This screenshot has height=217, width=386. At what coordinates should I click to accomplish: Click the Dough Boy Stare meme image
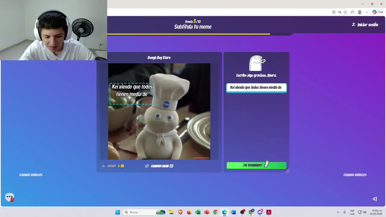(x=159, y=111)
